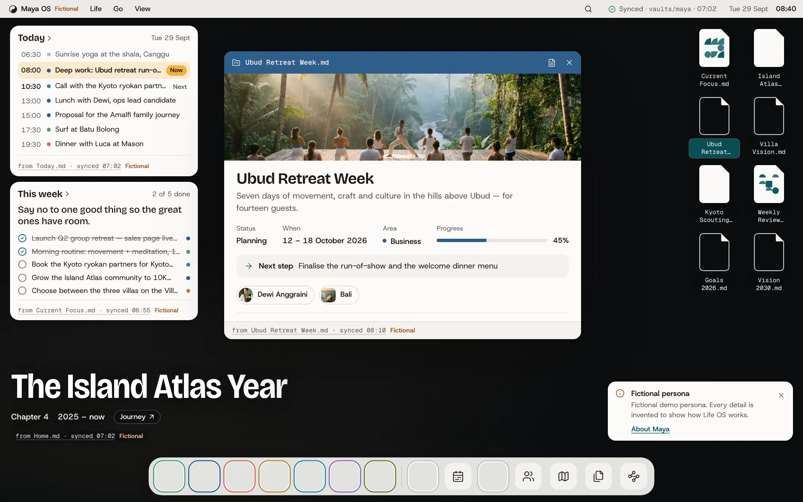Select the Weekly Review desktop file
Image resolution: width=803 pixels, height=502 pixels.
pos(769,194)
